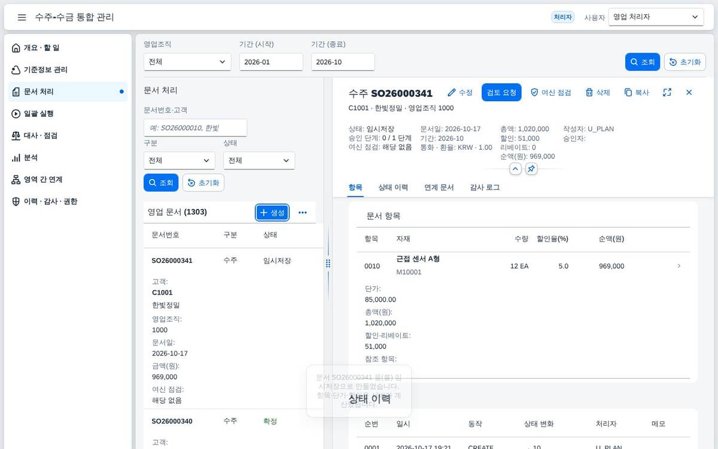
Task: Click the 임시저장 status in list row
Action: (x=277, y=260)
